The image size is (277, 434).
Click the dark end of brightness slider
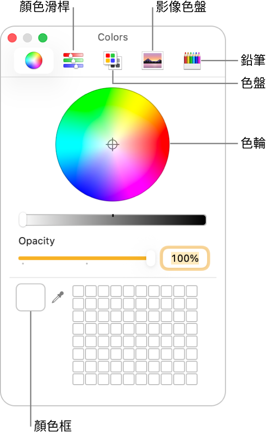[x=199, y=220]
